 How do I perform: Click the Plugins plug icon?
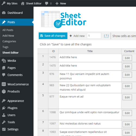4,108
